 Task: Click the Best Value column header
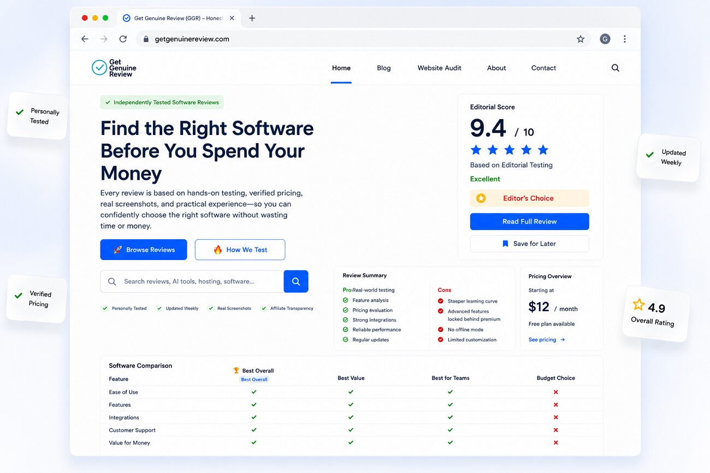tap(351, 378)
